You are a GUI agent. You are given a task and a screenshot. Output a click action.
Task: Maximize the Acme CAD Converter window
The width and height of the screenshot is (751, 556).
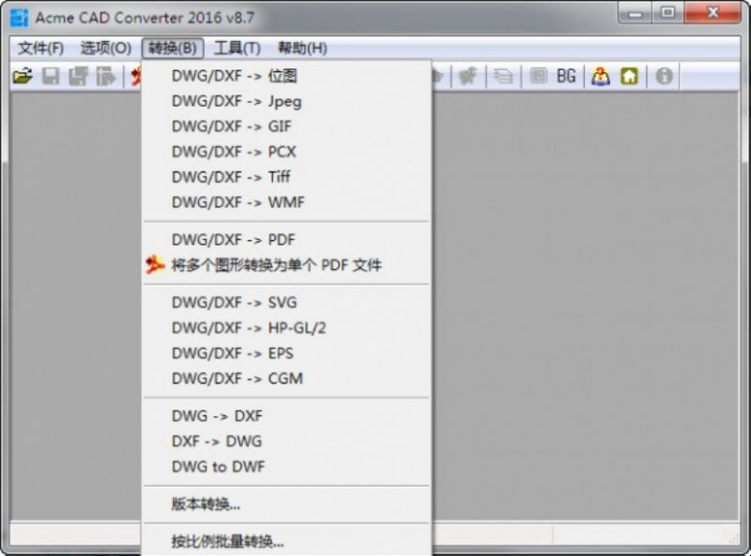pyautogui.click(x=667, y=13)
